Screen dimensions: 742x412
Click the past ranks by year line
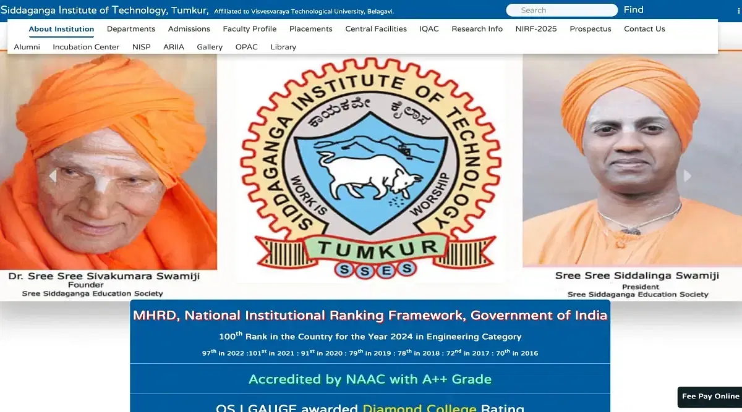point(370,353)
